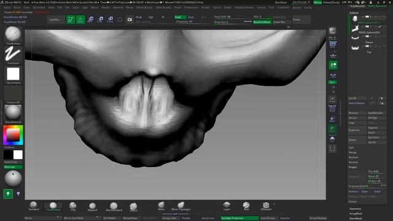
Task: Toggle the Zadd mode
Action: click(x=180, y=17)
